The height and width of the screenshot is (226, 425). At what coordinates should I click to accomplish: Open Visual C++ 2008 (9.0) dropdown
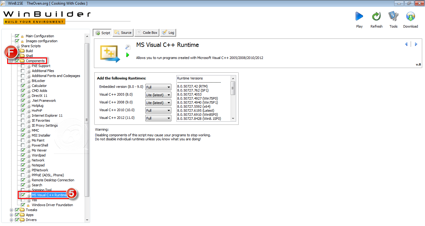(x=158, y=103)
